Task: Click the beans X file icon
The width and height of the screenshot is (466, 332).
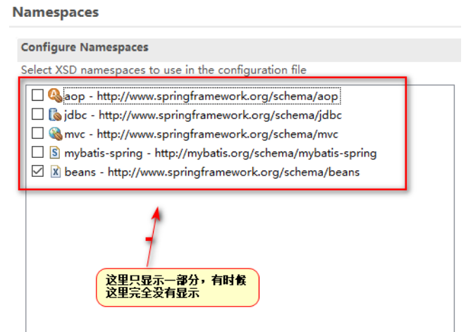Action: [55, 172]
